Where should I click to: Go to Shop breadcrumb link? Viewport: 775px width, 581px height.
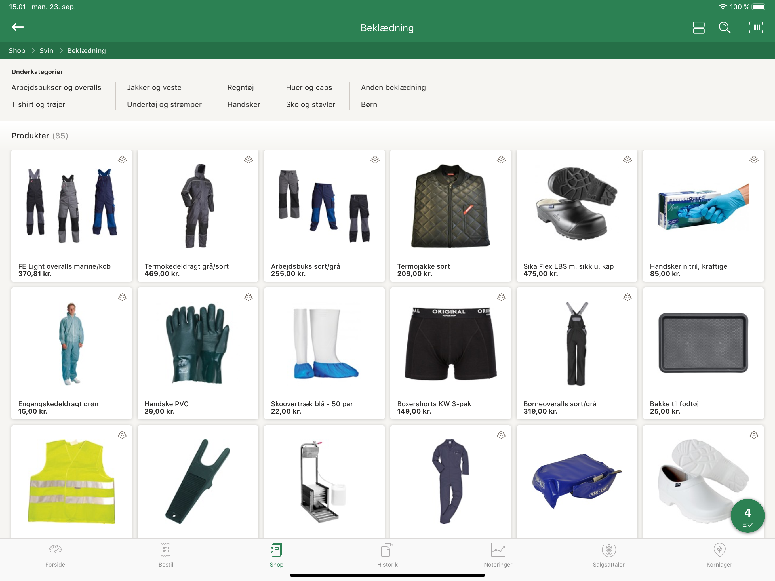(x=17, y=51)
